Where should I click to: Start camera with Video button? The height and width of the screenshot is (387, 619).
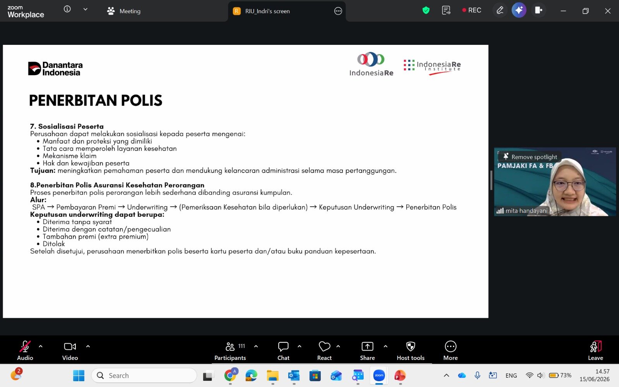(x=70, y=351)
